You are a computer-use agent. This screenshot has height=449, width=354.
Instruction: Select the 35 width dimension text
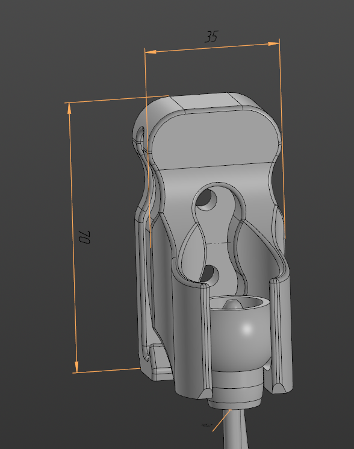point(211,37)
